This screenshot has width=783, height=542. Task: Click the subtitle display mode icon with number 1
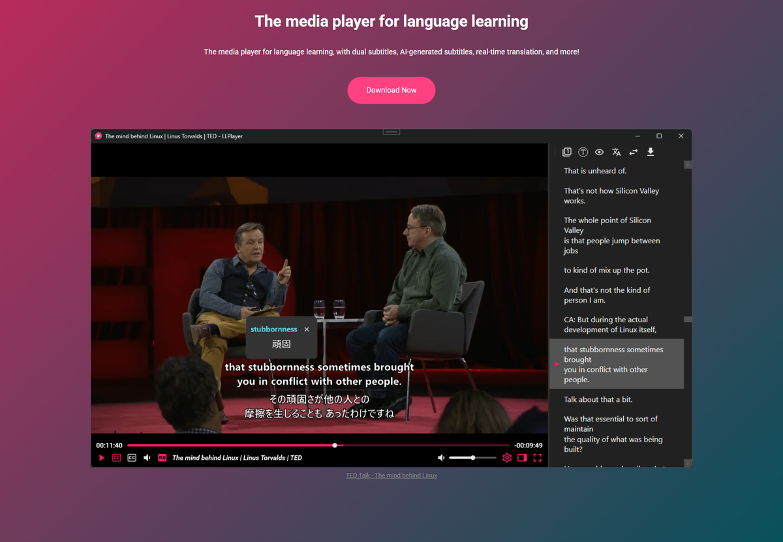(567, 152)
